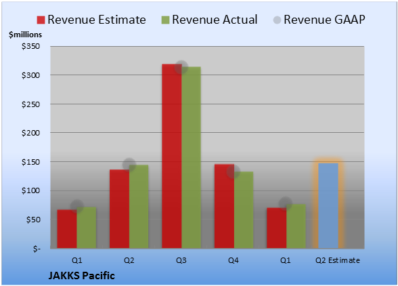Select the red Q2 revenue estimate bar
This screenshot has height=286, width=398.
(x=119, y=209)
